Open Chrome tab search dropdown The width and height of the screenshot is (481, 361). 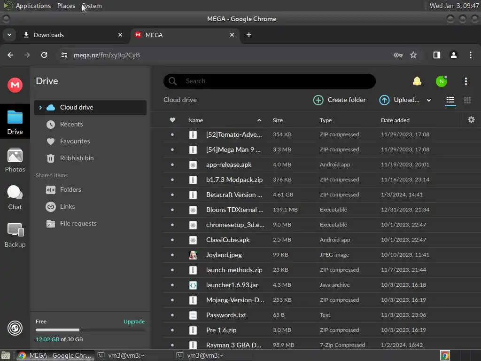click(9, 35)
